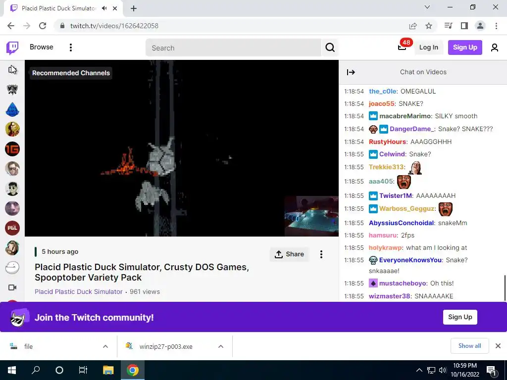
Task: Select the sunglasses avatar recommended channel
Action: [12, 189]
